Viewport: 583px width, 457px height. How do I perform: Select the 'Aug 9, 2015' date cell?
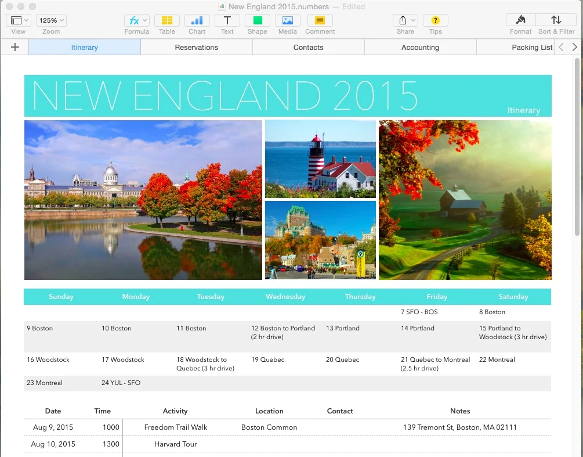(53, 427)
